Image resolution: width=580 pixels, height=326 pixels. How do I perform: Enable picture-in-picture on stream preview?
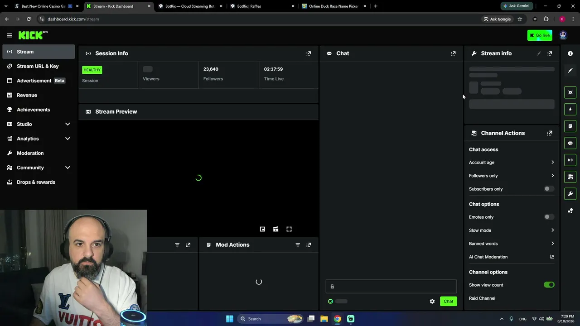262,229
